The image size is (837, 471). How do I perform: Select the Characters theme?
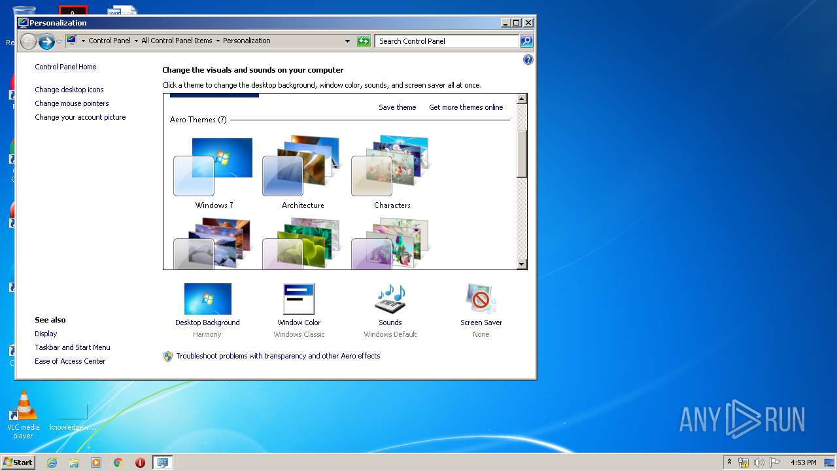pos(392,173)
